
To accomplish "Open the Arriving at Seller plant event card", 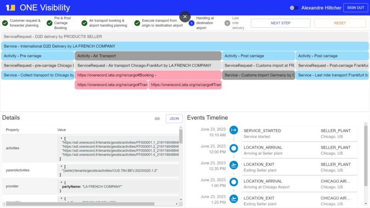I will point(299,151).
